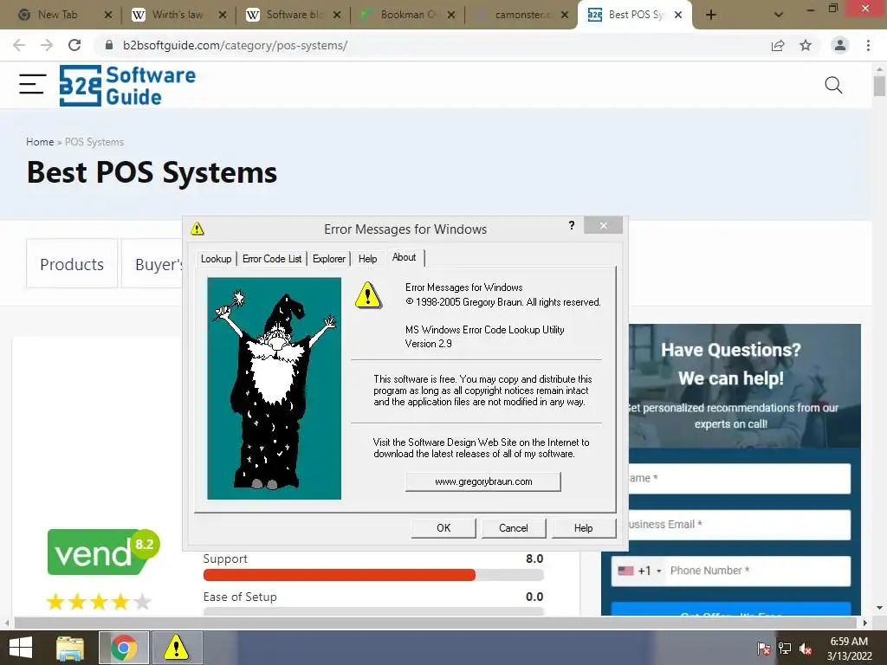Viewport: 887px width, 665px height.
Task: Open Chrome three-dot menu
Action: pos(868,45)
